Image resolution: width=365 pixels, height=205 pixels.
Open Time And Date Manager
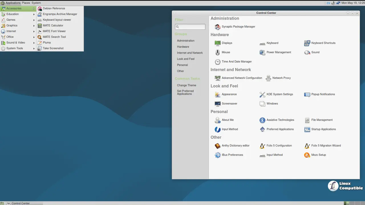237,61
